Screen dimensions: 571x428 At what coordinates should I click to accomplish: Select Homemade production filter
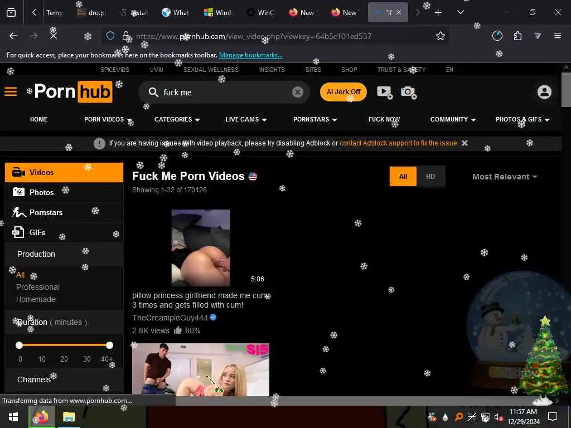(x=36, y=299)
